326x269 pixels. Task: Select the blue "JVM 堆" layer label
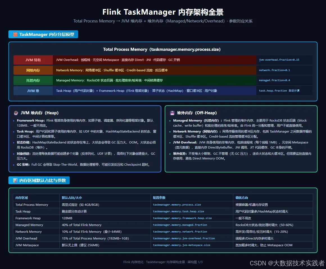pyautogui.click(x=33, y=91)
